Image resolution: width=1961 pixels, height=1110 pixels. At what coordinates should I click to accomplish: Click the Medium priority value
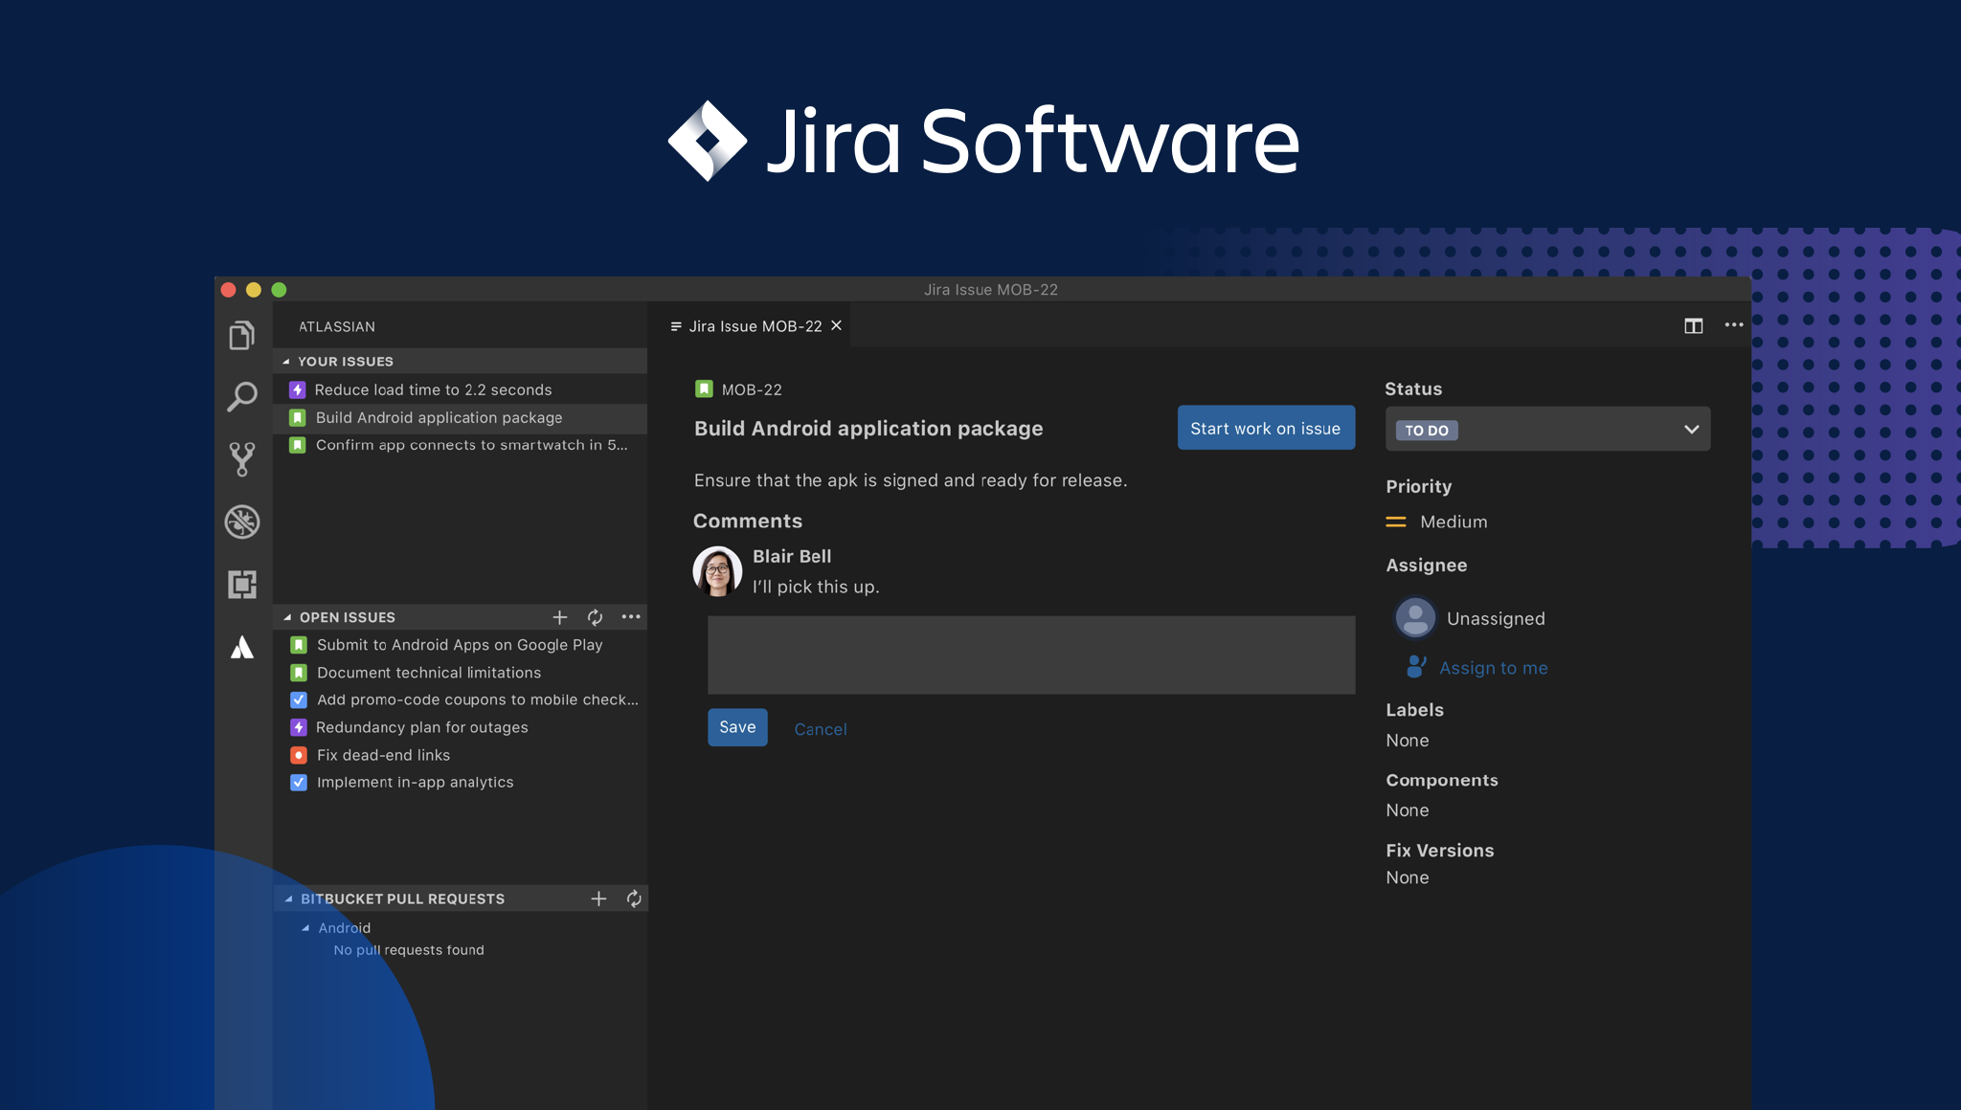pos(1454,522)
